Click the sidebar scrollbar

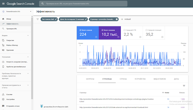[32, 58]
